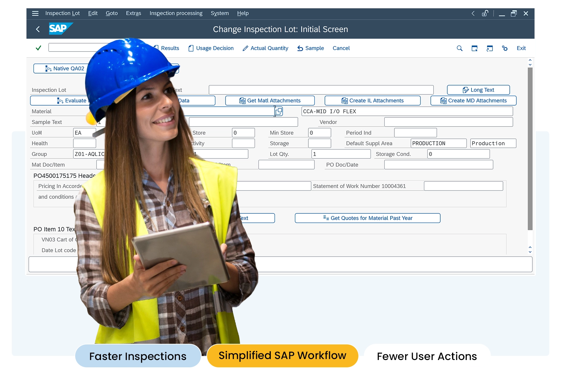The image size is (561, 374).
Task: Click the Fewer User Actions label
Action: point(427,356)
